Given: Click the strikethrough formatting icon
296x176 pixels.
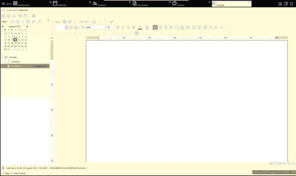Looking at the screenshot, I should 134,27.
